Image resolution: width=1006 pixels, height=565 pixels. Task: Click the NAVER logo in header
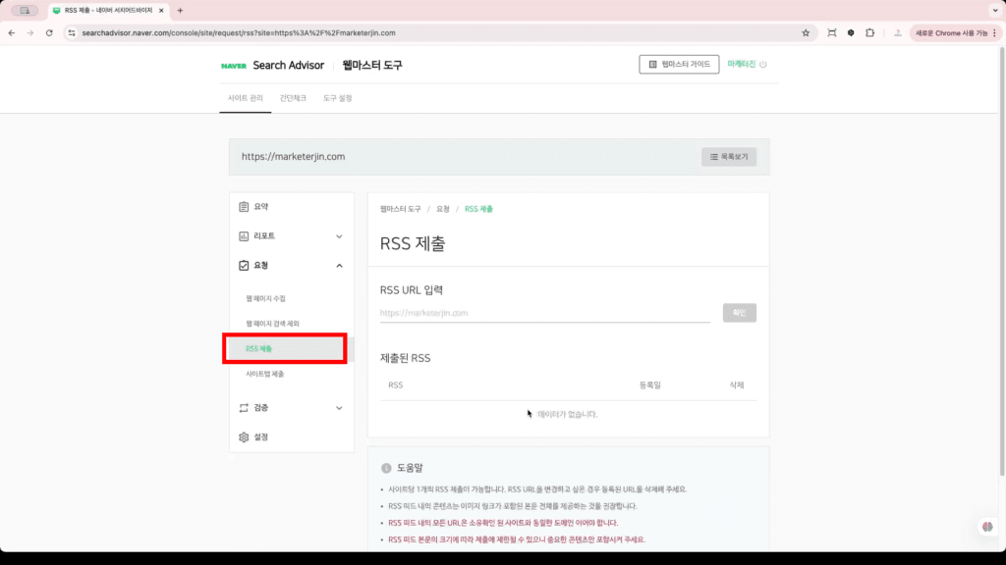click(x=233, y=66)
